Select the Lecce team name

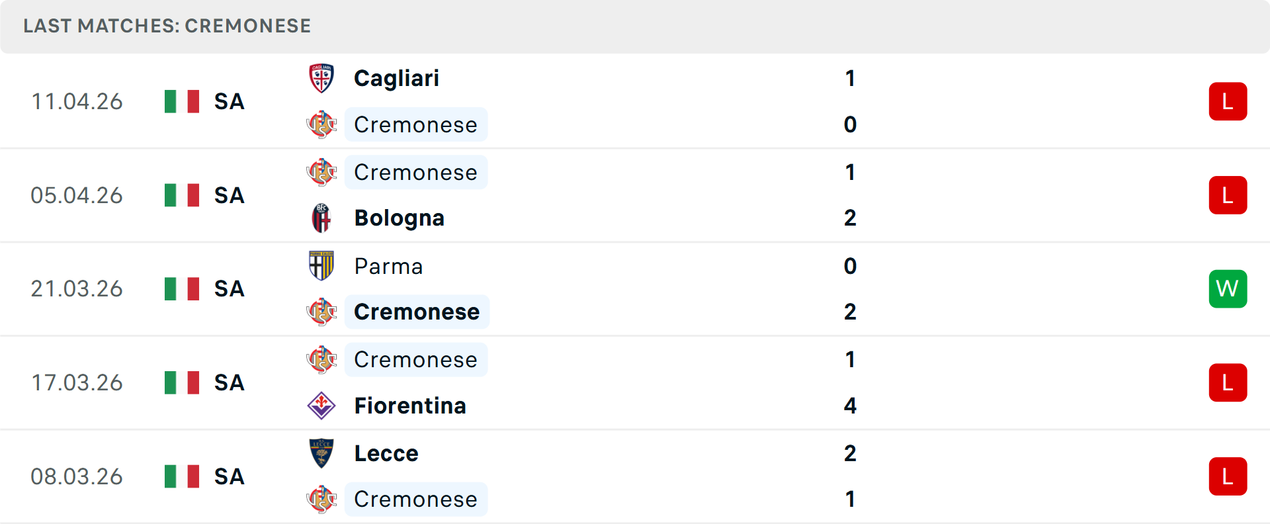pyautogui.click(x=386, y=453)
